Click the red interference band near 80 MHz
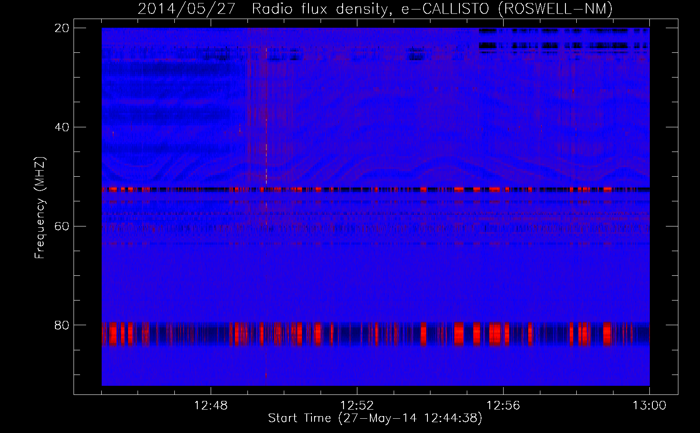 [376, 334]
